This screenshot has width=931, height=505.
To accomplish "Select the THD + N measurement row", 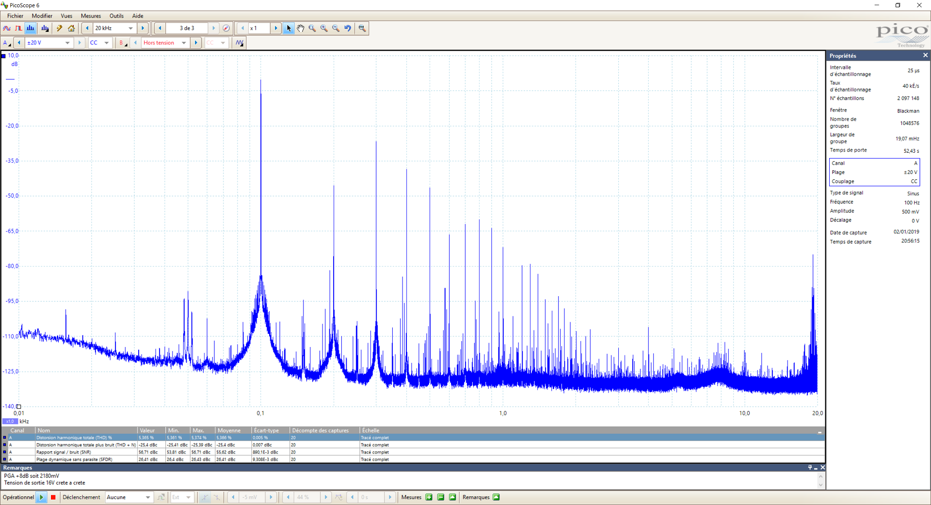I will click(413, 445).
